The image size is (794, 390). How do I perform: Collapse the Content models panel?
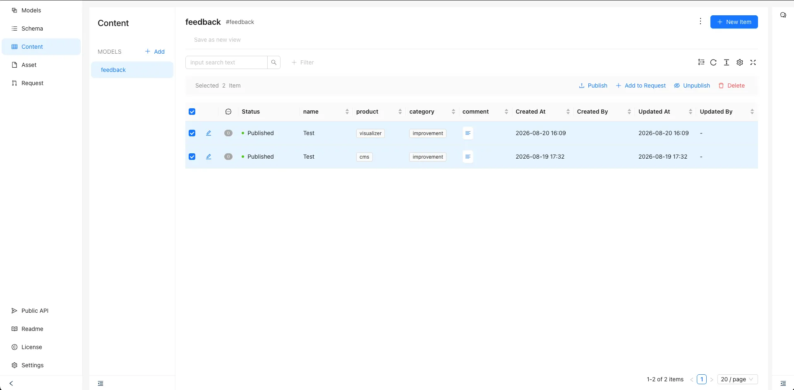pyautogui.click(x=101, y=383)
